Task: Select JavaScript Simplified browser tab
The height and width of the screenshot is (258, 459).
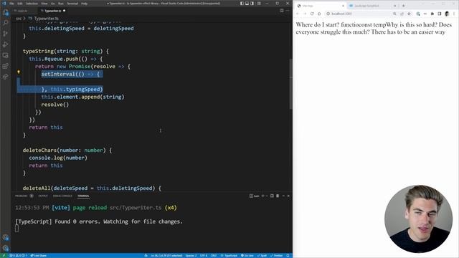Action: (x=372, y=6)
